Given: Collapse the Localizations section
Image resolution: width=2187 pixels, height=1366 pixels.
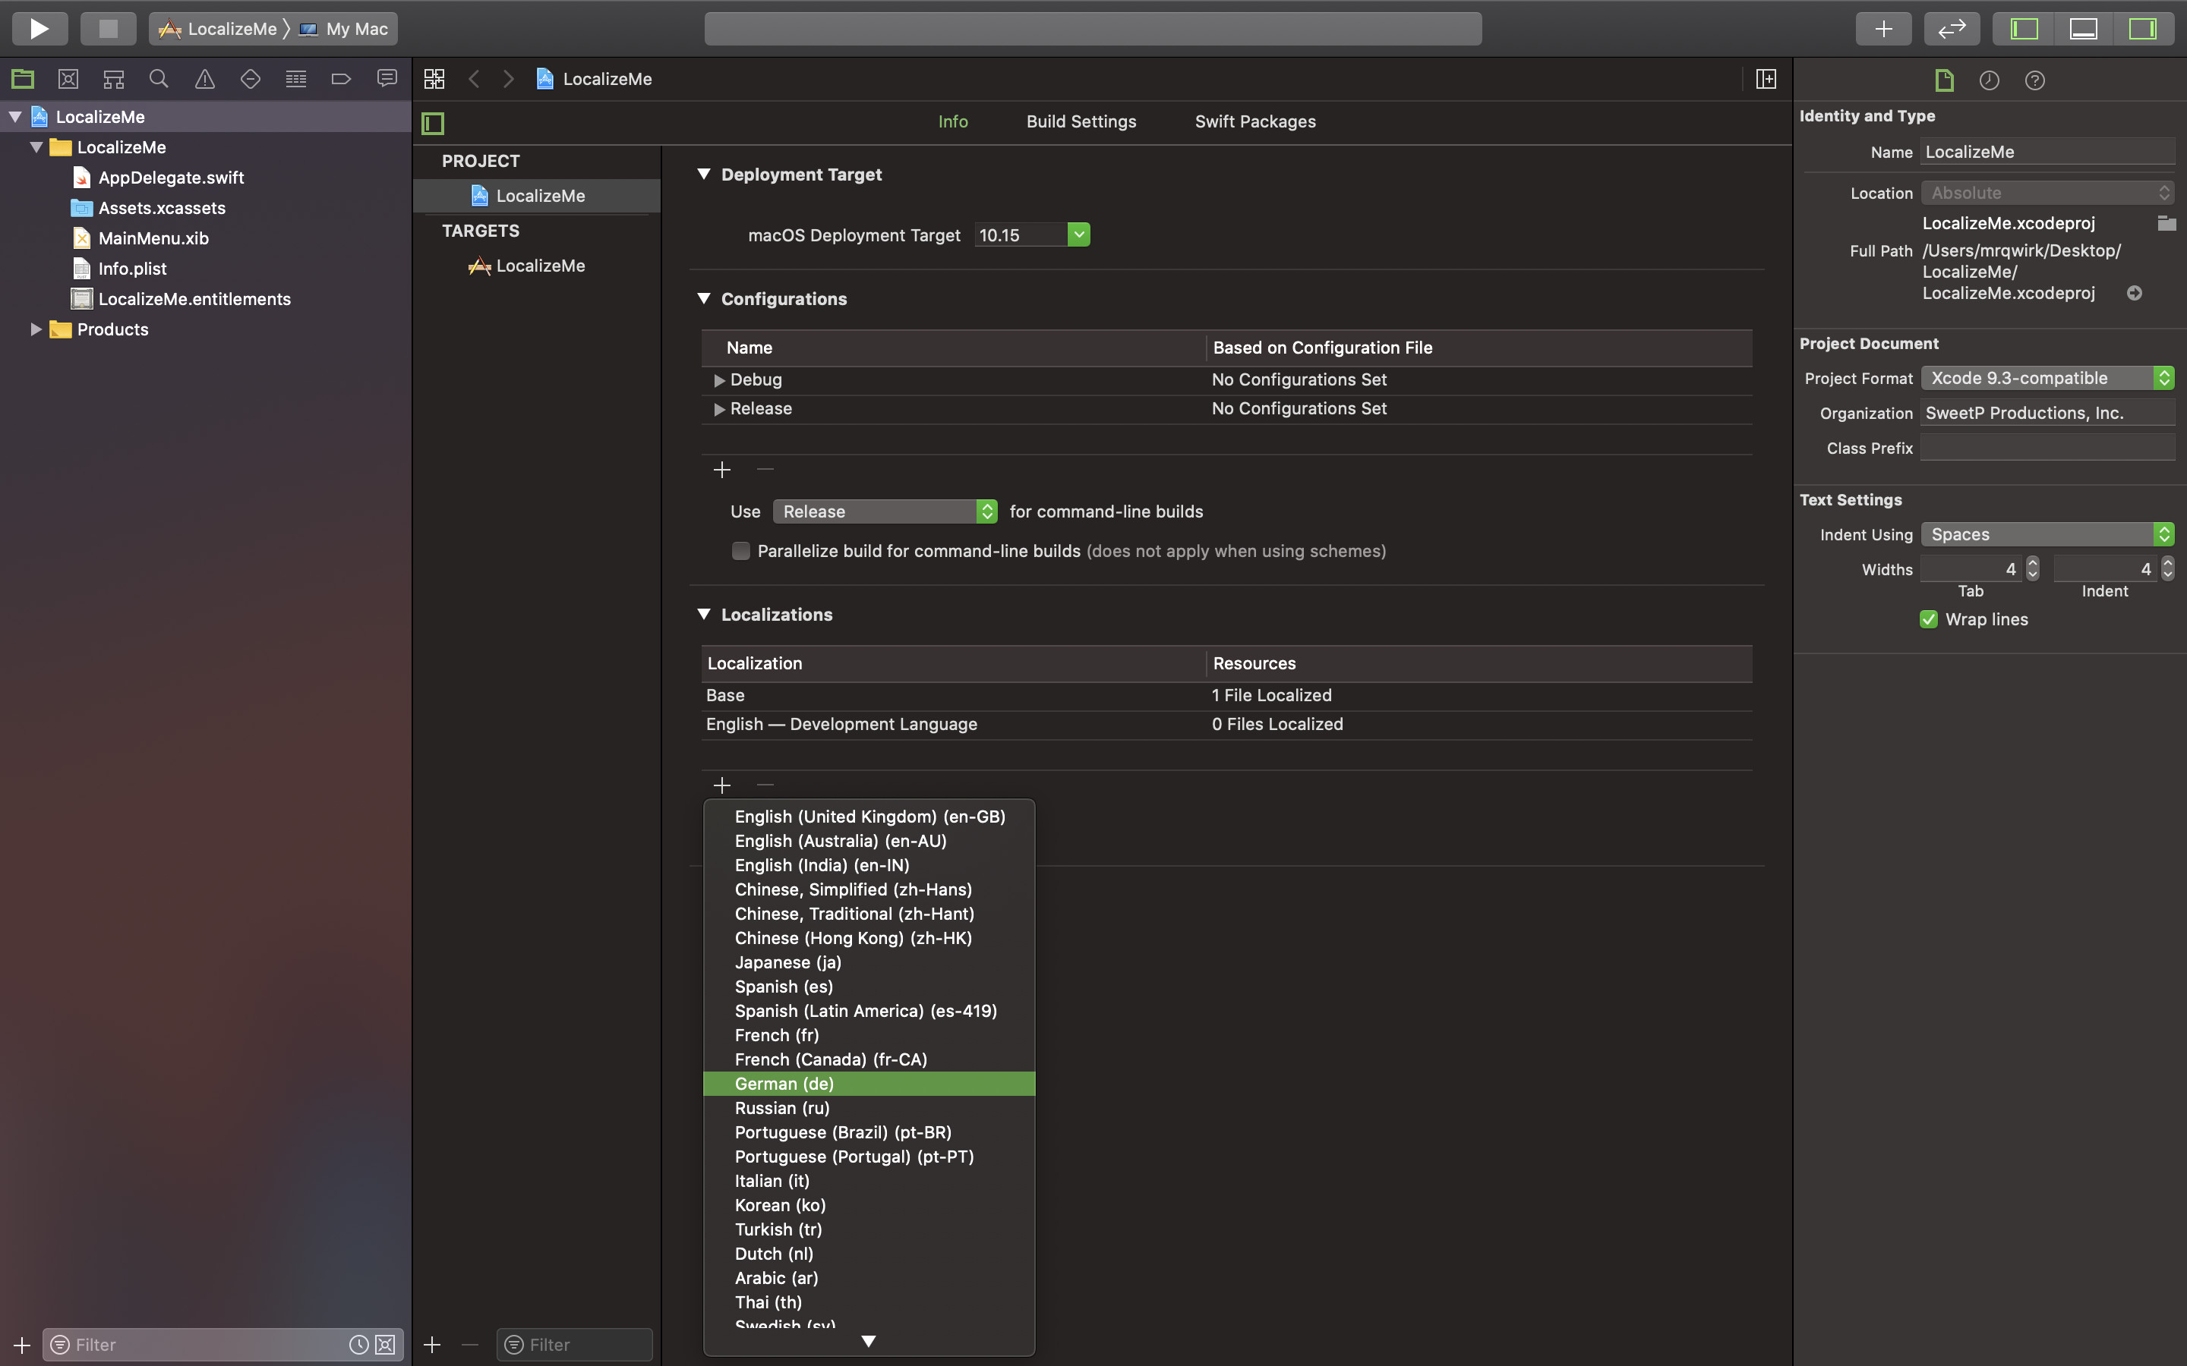Looking at the screenshot, I should click(704, 615).
